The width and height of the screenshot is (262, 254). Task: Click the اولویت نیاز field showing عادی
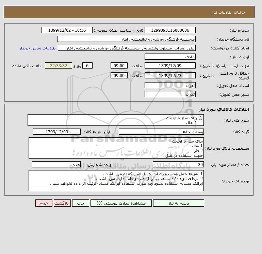click(170, 57)
